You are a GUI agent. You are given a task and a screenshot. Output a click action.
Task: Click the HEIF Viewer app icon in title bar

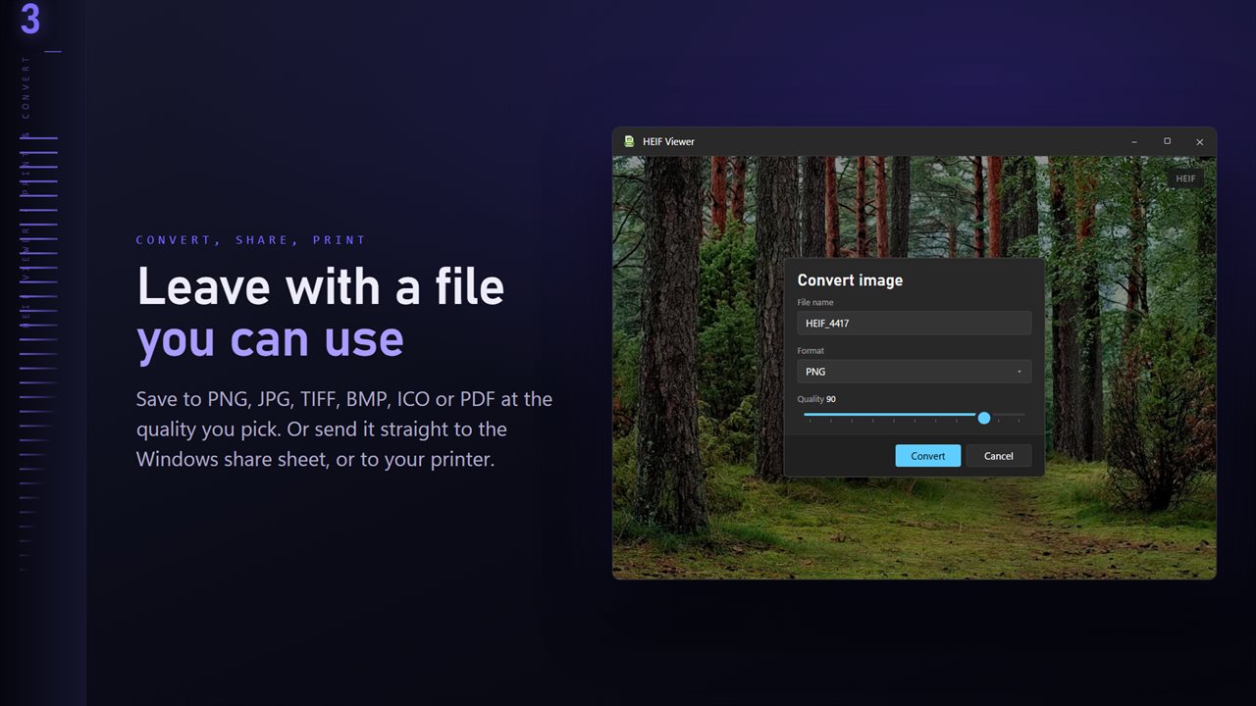coord(629,141)
